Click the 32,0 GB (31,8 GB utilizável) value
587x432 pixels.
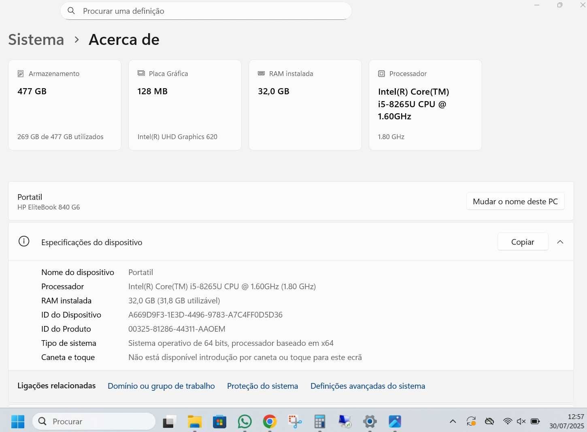coord(174,301)
